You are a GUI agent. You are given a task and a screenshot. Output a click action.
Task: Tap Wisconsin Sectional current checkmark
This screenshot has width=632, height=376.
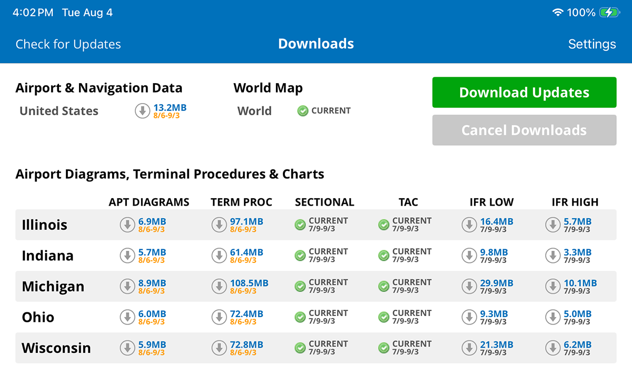tap(300, 348)
